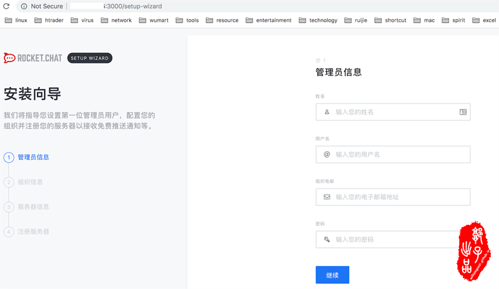Image resolution: width=499 pixels, height=289 pixels.
Task: Open the technology bookmarks folder
Action: point(318,21)
